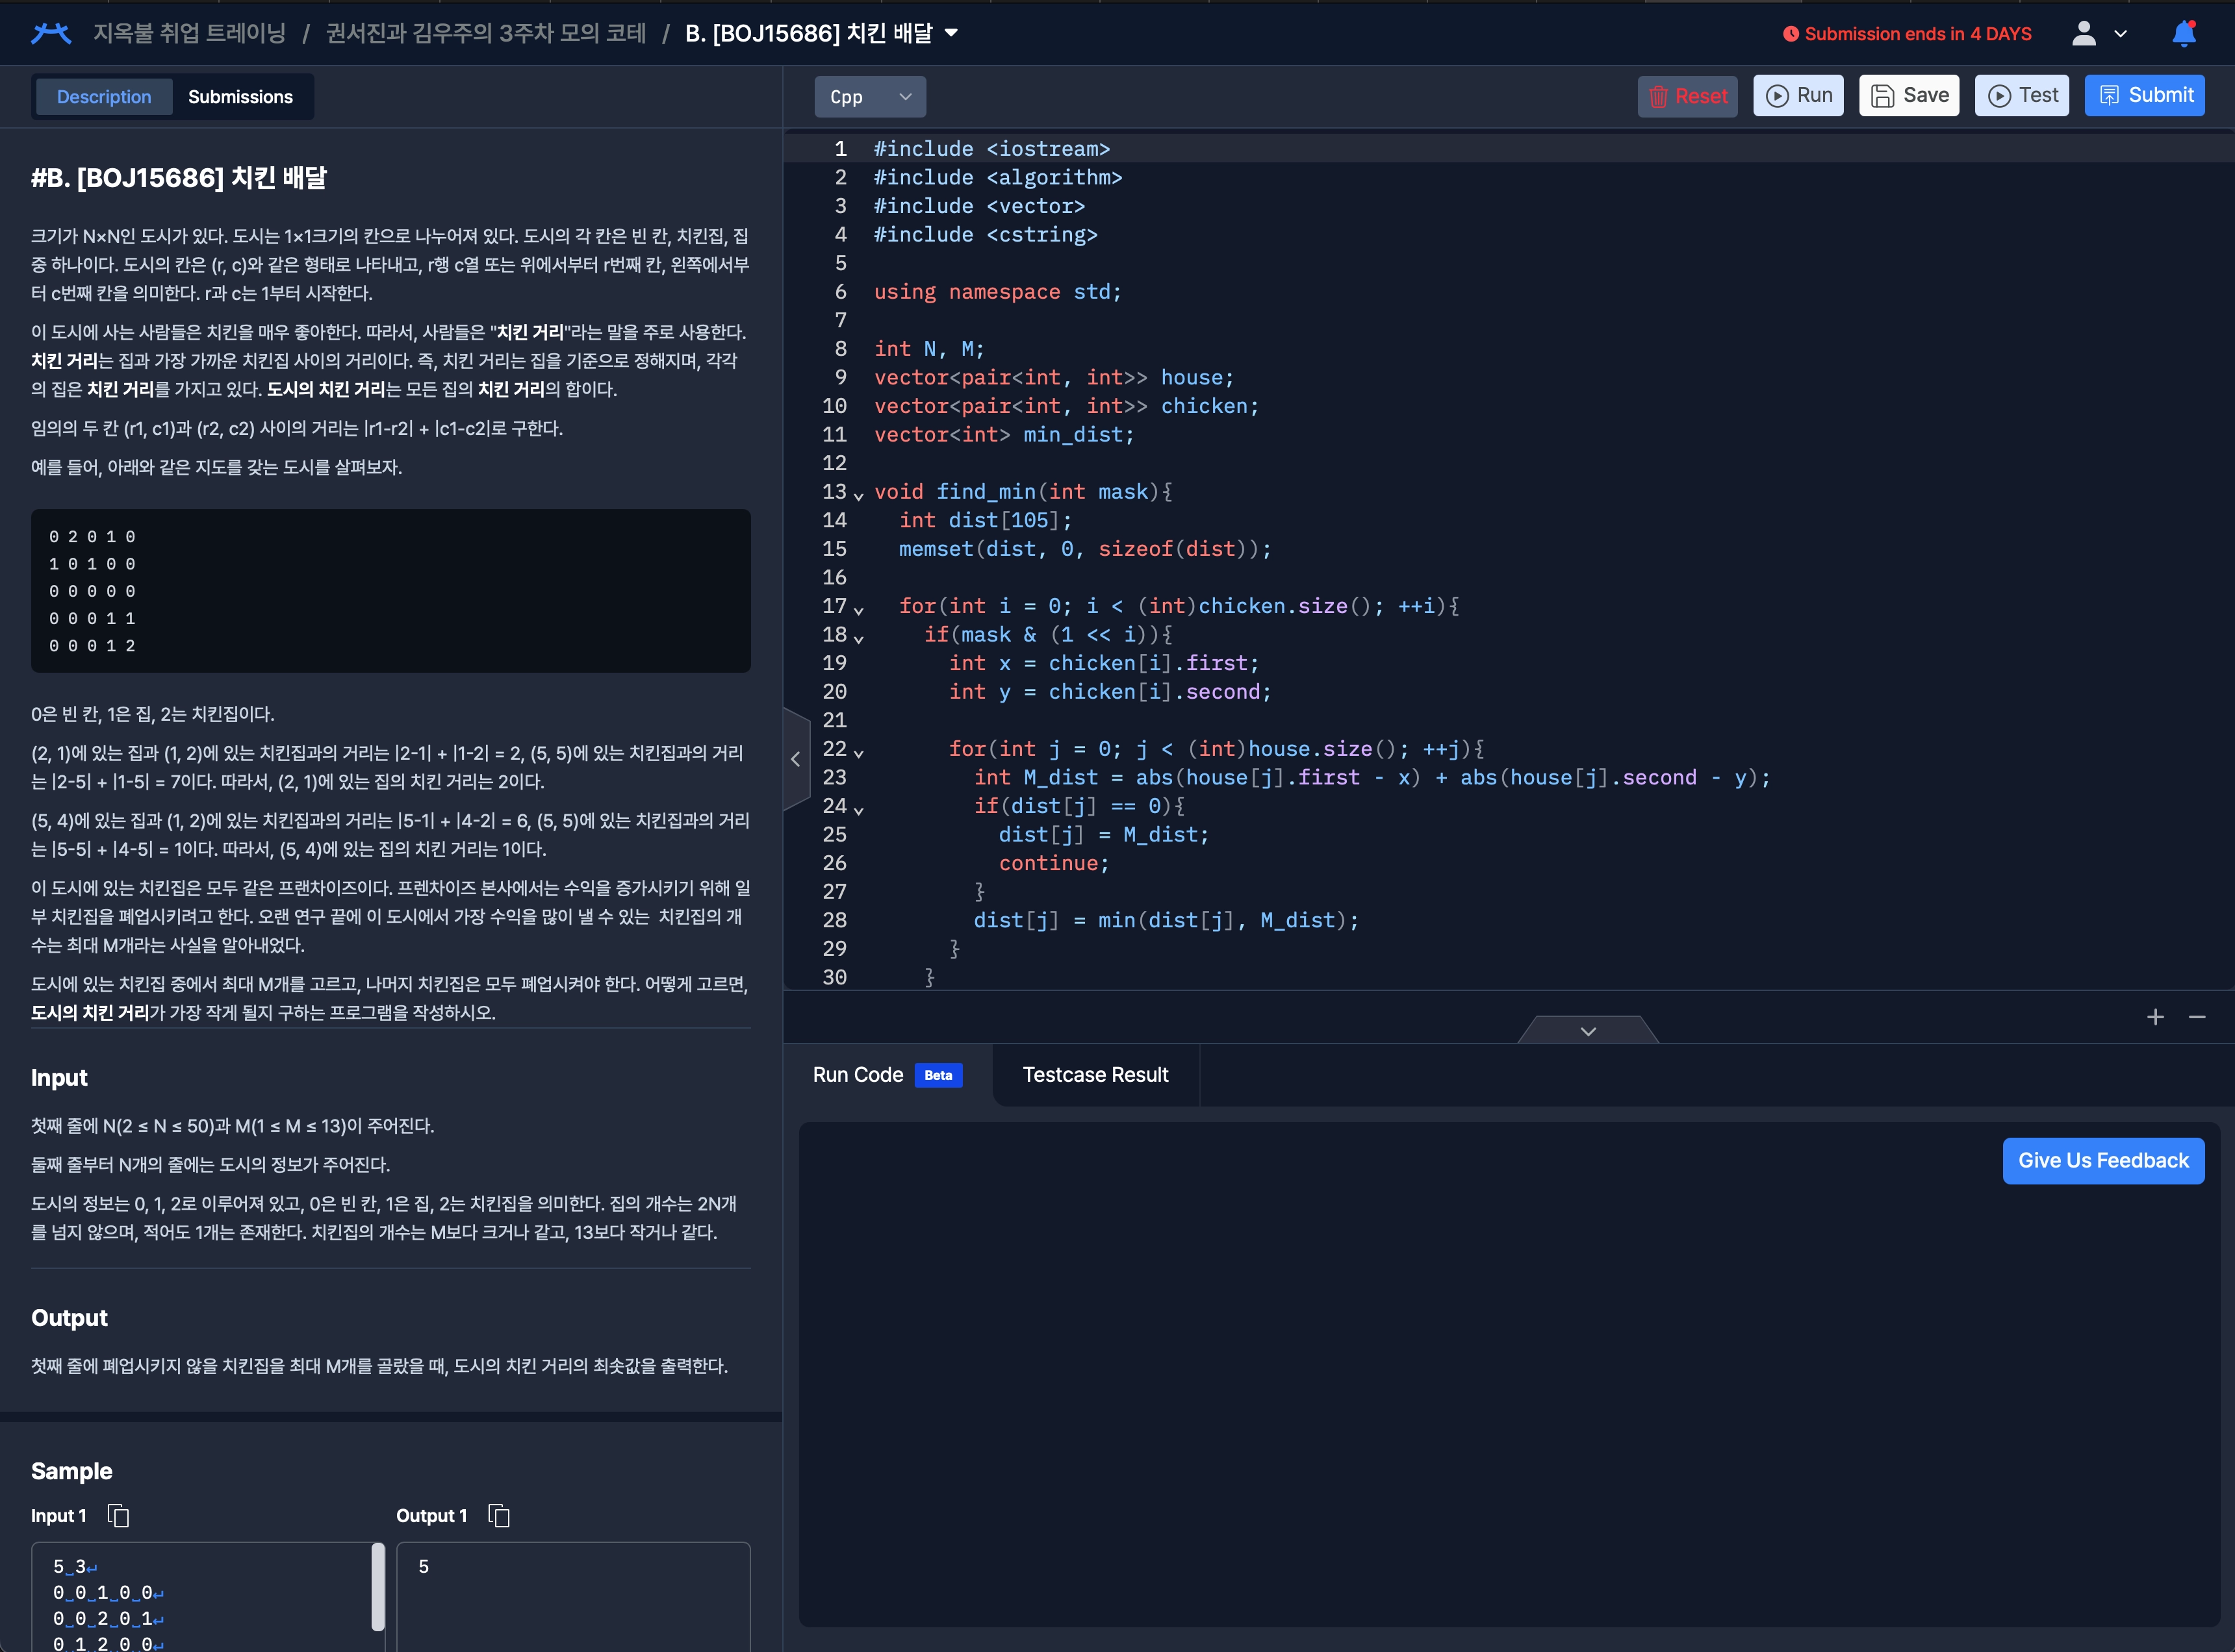Click Give Us Feedback

click(x=2103, y=1161)
